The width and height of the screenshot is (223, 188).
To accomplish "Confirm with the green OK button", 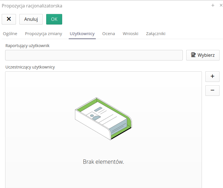I will coord(54,19).
